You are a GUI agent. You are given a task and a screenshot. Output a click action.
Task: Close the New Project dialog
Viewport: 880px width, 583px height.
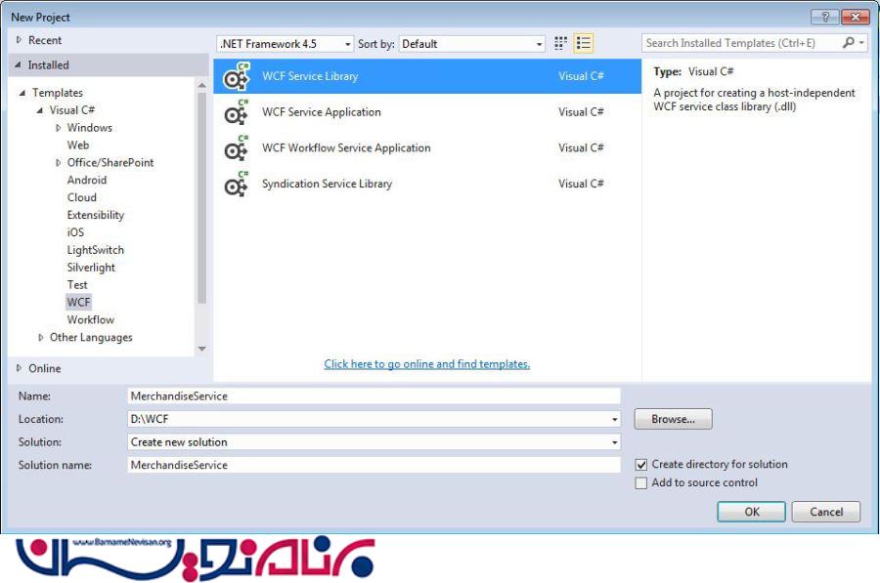(855, 17)
